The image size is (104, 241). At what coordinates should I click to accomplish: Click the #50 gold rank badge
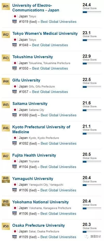(x=6, y=226)
